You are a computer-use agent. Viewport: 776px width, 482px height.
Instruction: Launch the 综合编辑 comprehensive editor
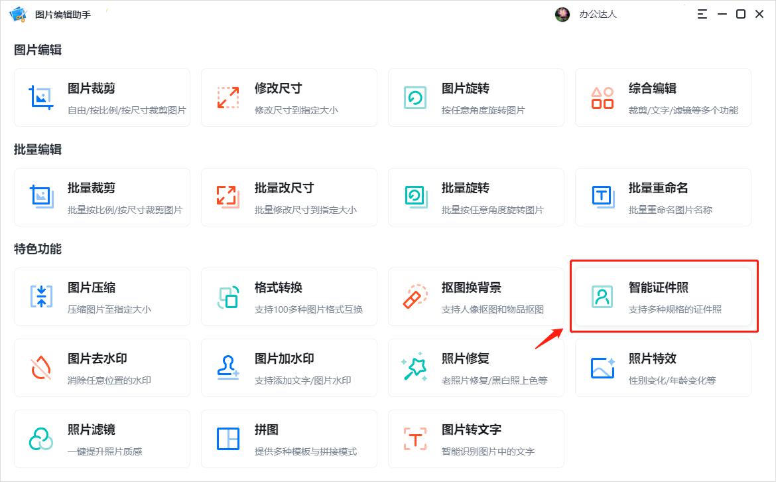(663, 97)
